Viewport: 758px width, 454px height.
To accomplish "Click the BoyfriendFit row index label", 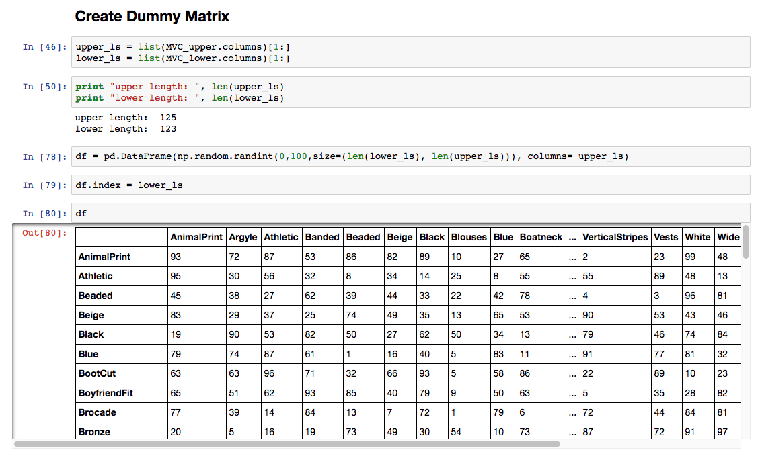I will click(x=106, y=393).
